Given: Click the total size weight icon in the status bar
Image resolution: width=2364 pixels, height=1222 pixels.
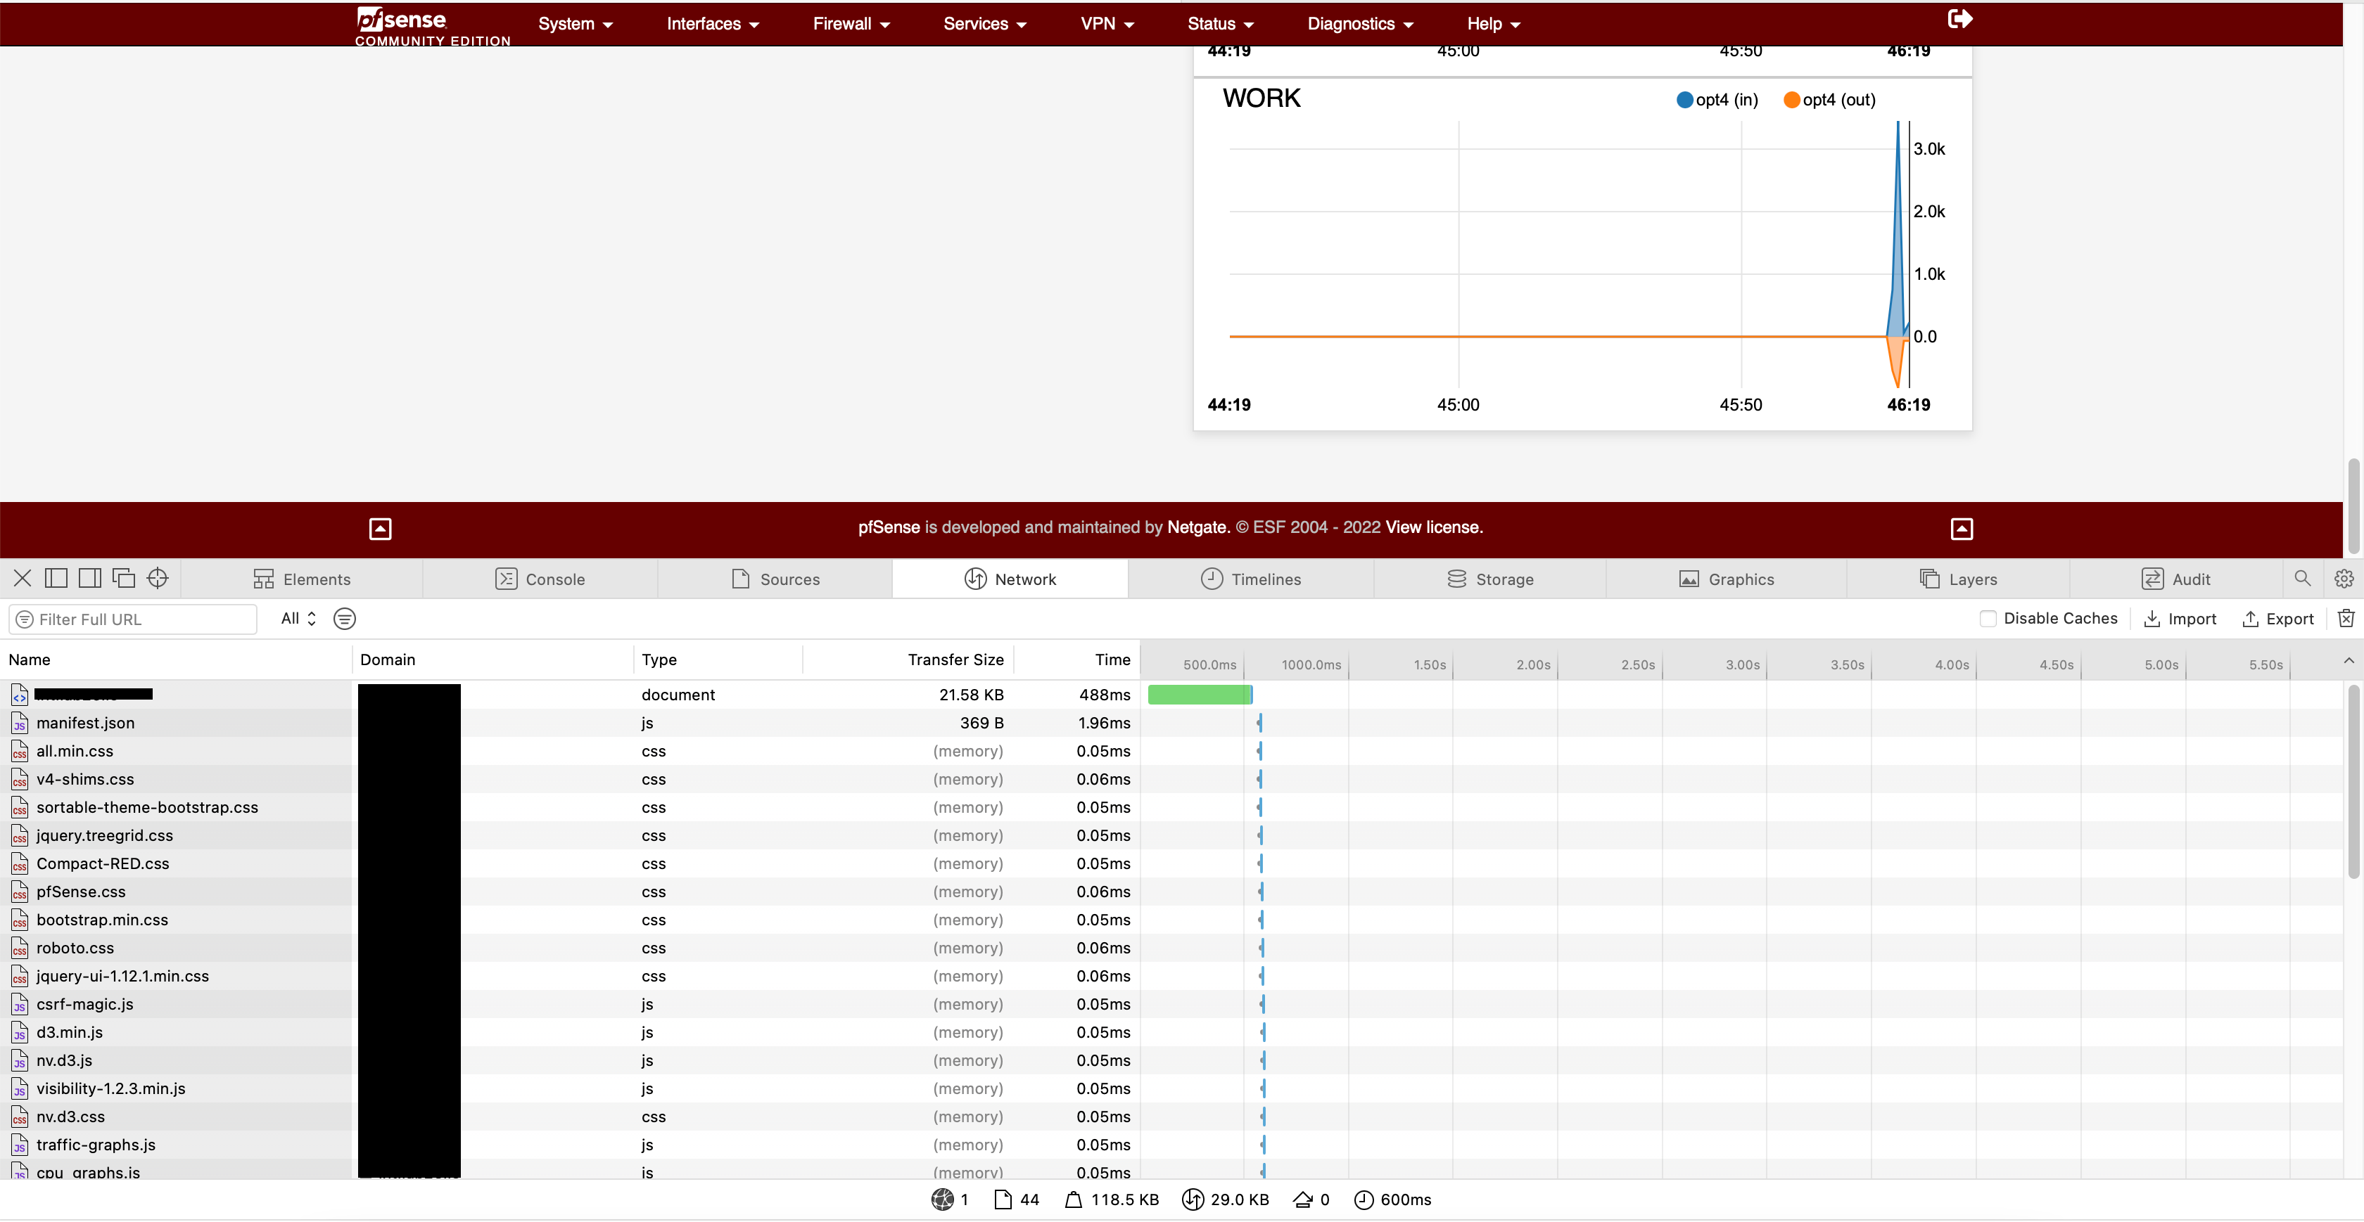Looking at the screenshot, I should 1073,1199.
